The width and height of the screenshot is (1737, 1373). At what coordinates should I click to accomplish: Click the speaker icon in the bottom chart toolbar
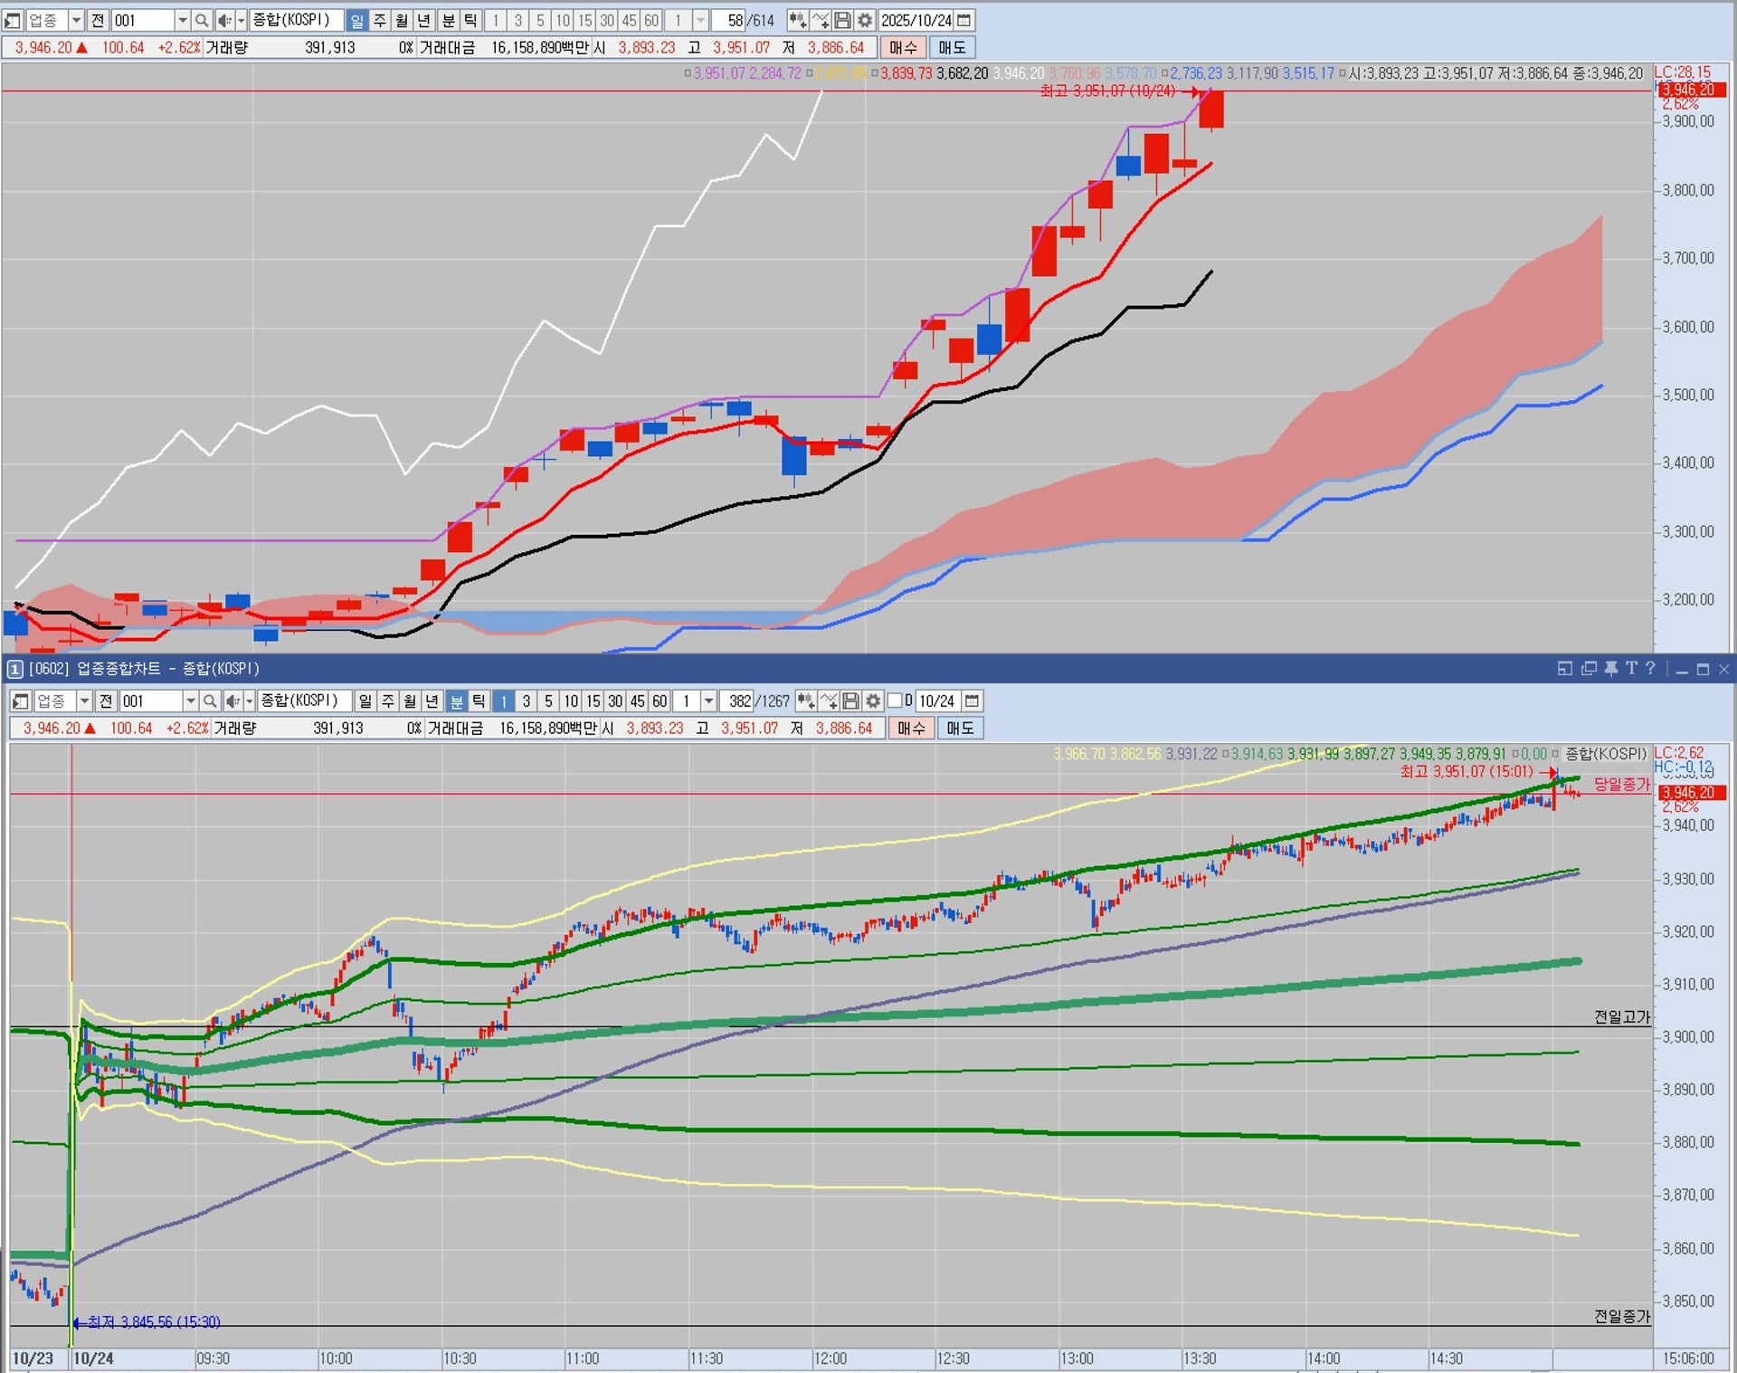(x=233, y=701)
